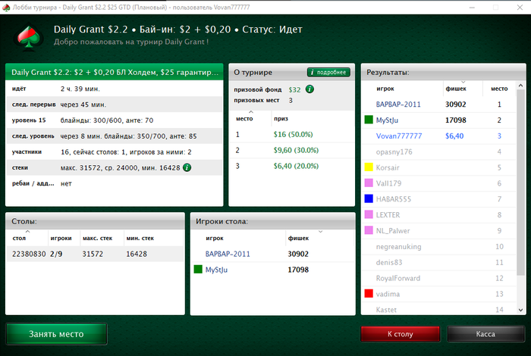The image size is (531, 356).
Task: Click Korsair name in results list
Action: tap(388, 167)
